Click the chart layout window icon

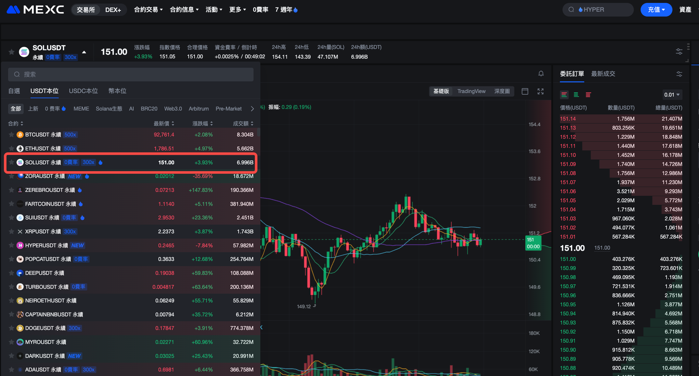point(525,91)
